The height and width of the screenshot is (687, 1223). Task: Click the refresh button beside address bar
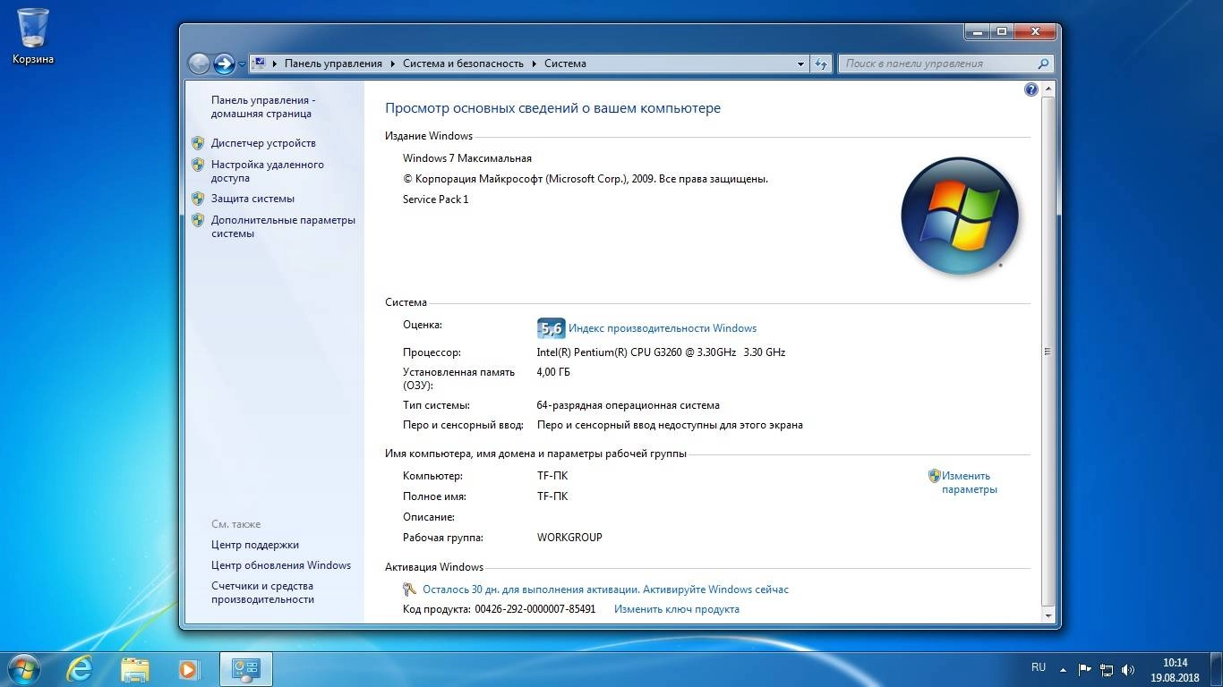[821, 64]
